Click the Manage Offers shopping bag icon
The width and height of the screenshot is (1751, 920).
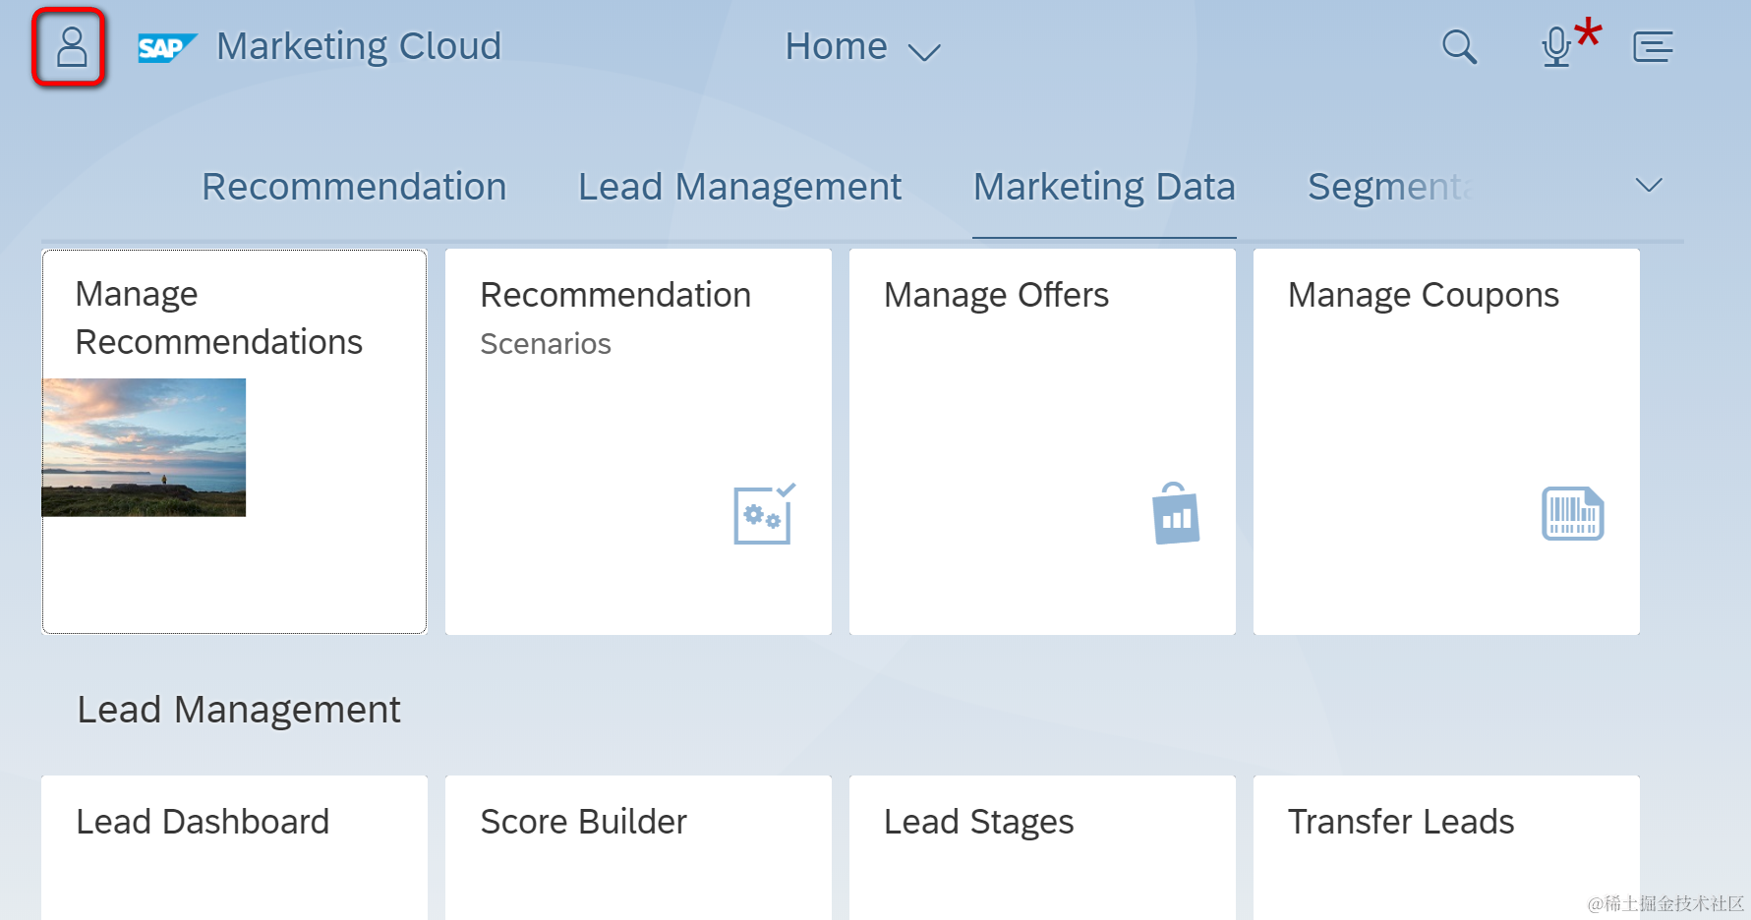click(x=1175, y=513)
